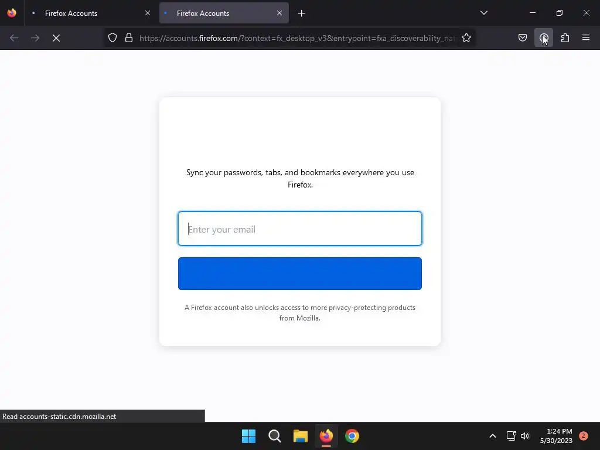Screen dimensions: 600x450
Task: Open the Firefox View pinned icon
Action: click(x=12, y=13)
